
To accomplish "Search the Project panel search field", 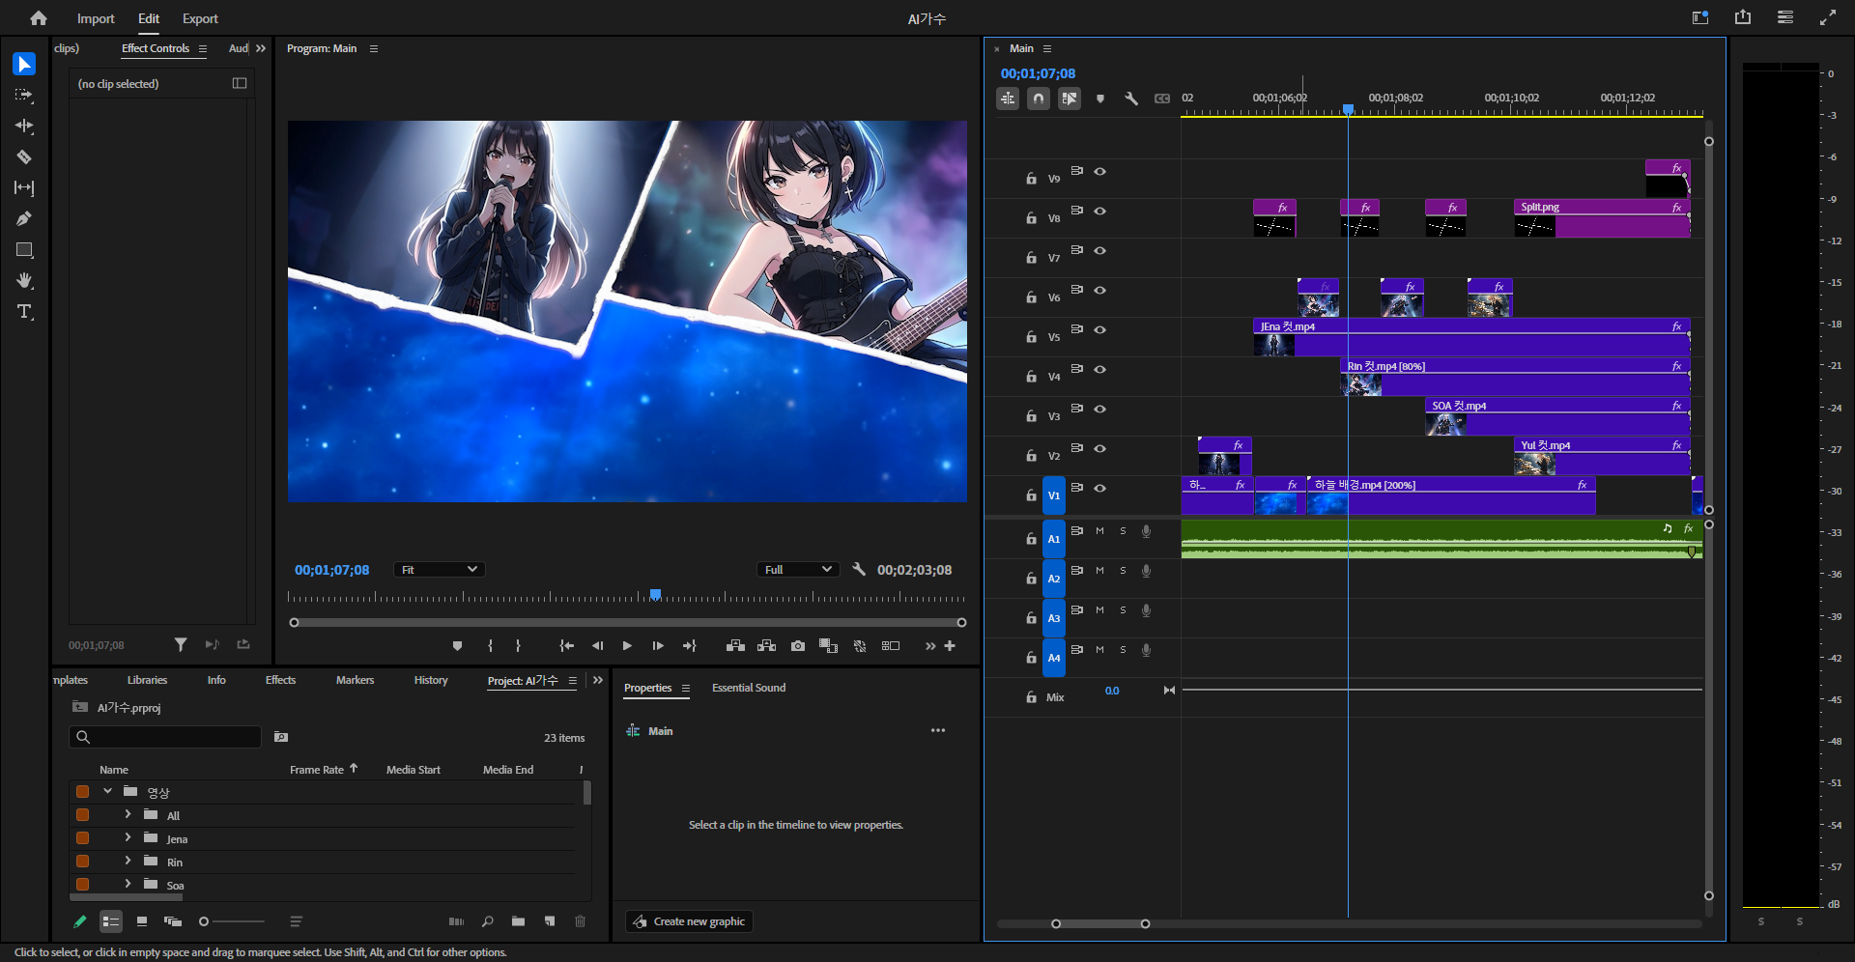I will (165, 737).
